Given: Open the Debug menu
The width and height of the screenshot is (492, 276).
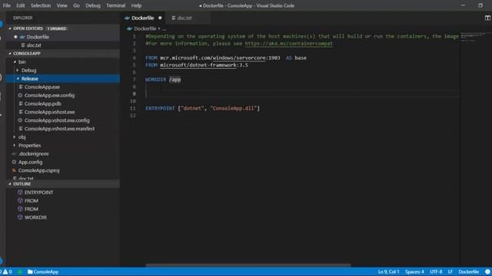Looking at the screenshot, I should pyautogui.click(x=93, y=5).
